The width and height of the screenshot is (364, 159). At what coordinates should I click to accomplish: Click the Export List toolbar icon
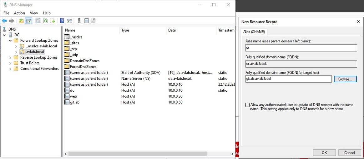tap(53, 21)
